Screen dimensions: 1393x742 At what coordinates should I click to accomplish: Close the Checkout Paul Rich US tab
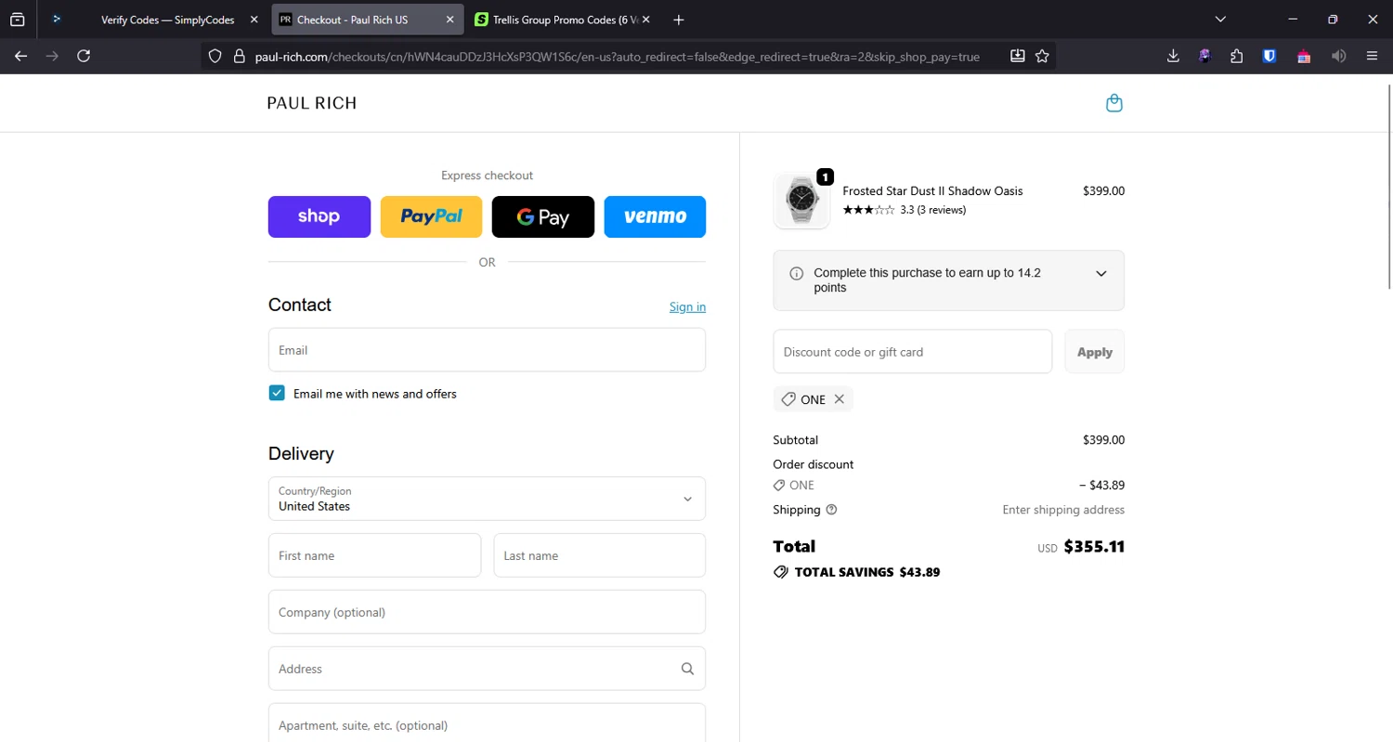(449, 20)
